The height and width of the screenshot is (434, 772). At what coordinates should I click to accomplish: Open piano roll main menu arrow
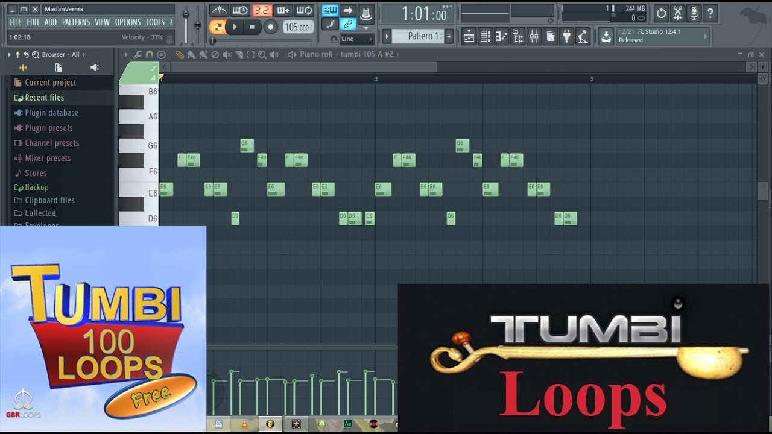[126, 54]
